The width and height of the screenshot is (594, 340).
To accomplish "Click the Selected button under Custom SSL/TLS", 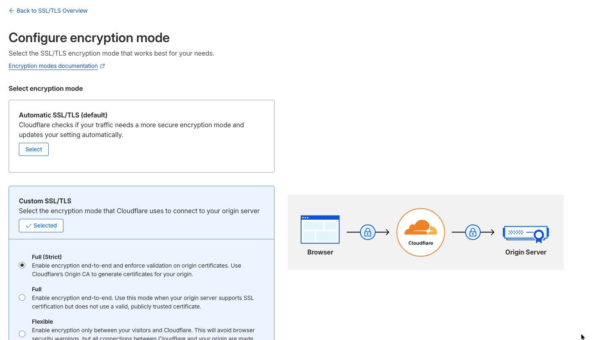I will point(41,225).
